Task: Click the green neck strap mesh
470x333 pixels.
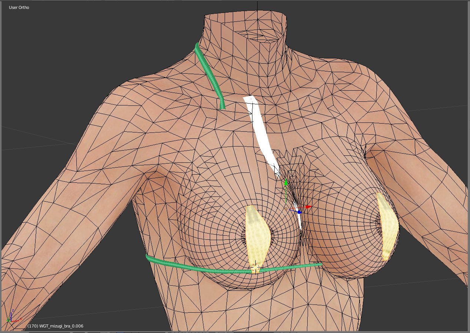Action: coord(210,76)
